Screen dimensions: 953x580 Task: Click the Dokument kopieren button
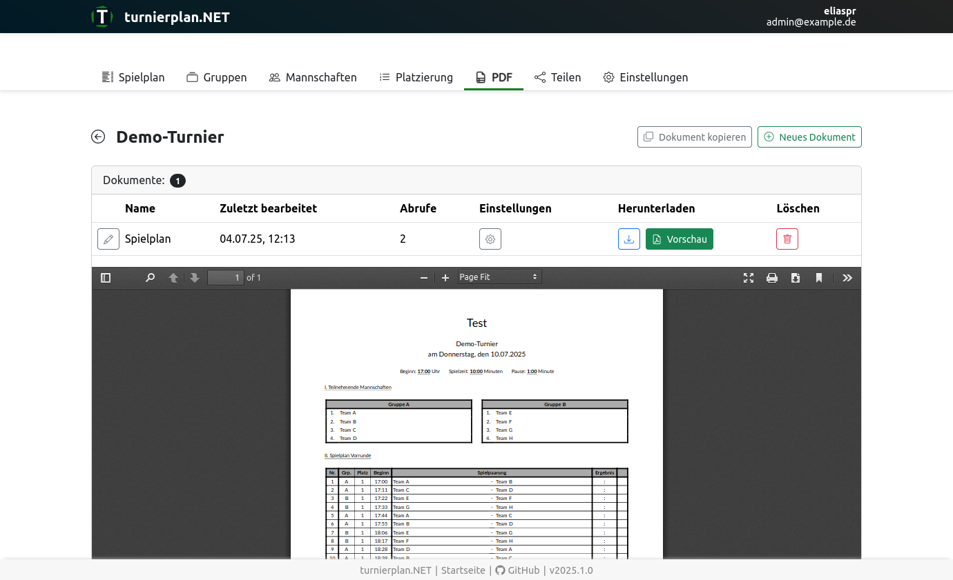coord(695,137)
